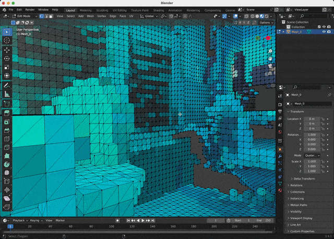Select the Extrude Region tool
Viewport: 334px width, 239px height.
[x=7, y=113]
